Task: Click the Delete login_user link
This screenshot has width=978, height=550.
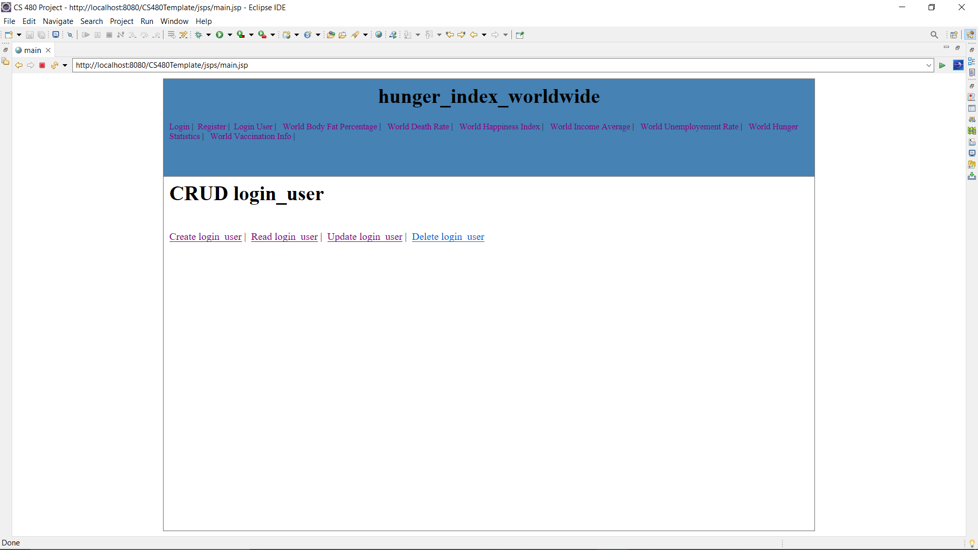Action: pyautogui.click(x=448, y=237)
